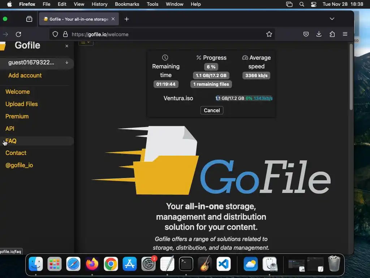The image size is (370, 278).
Task: Open Firefox View recent browsing icon
Action: click(29, 19)
